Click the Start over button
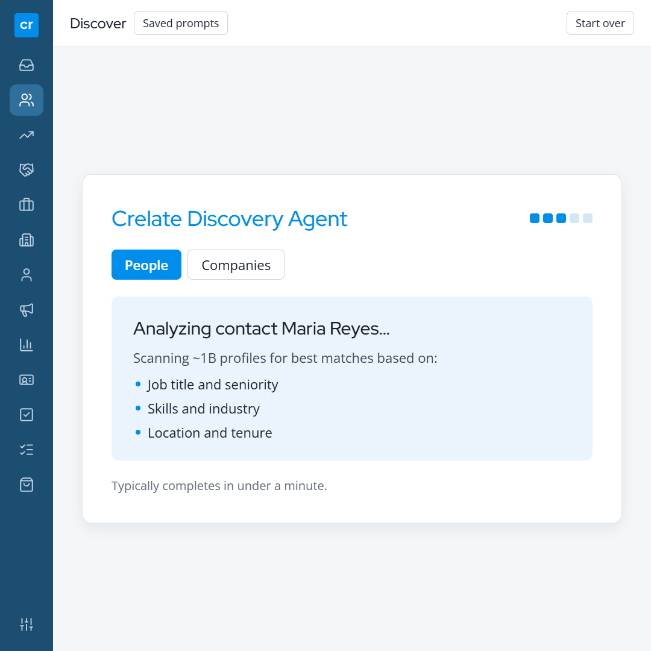 [x=600, y=24]
